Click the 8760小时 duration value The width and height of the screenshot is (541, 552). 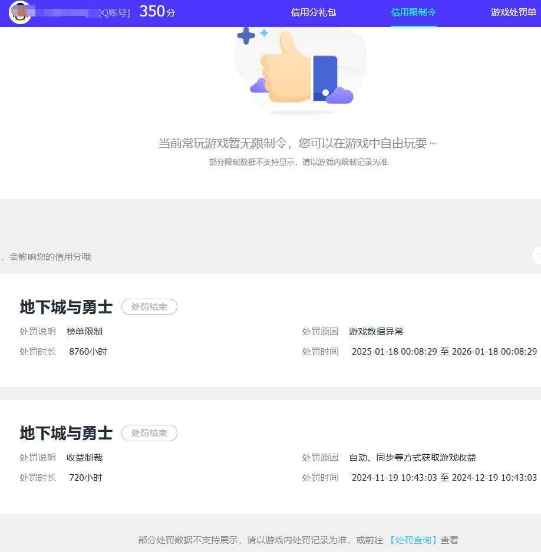(x=88, y=351)
